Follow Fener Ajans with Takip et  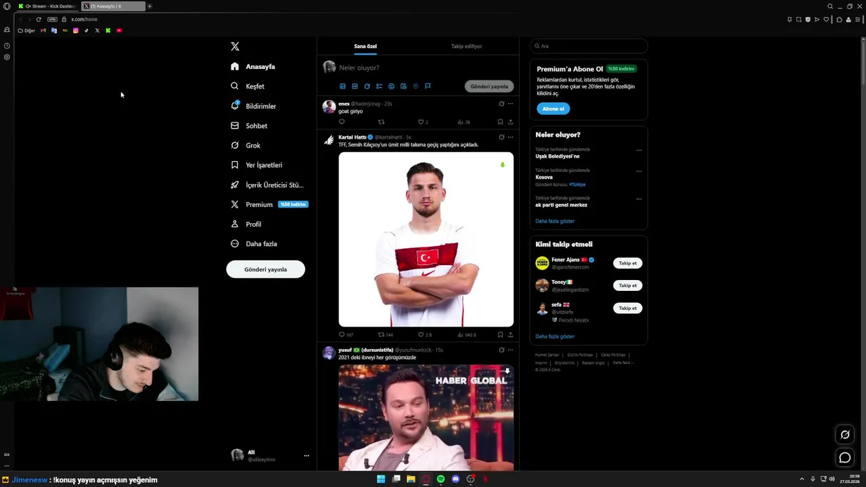628,263
